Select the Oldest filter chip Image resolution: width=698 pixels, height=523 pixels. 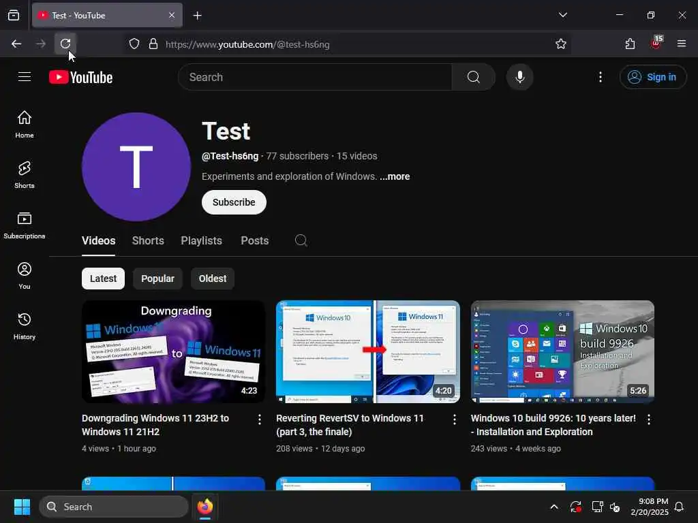pyautogui.click(x=213, y=279)
